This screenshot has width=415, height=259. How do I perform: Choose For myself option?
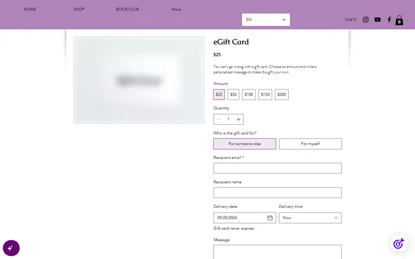tap(310, 144)
